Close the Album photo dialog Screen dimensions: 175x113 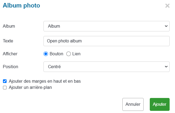pyautogui.click(x=167, y=6)
